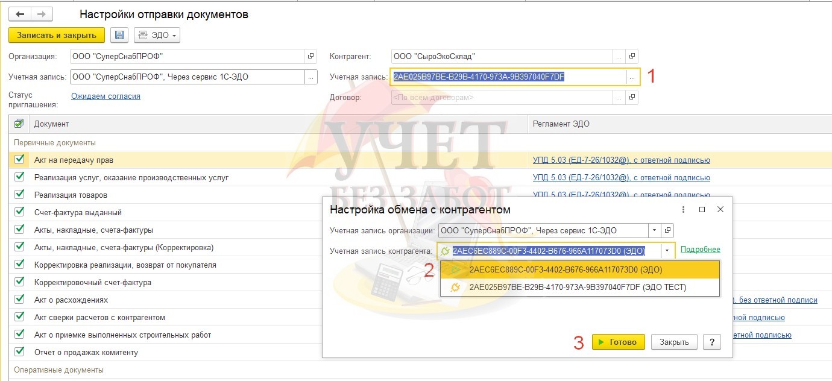Uncheck Отчет о продажах комитенту
The image size is (832, 381).
click(x=19, y=352)
